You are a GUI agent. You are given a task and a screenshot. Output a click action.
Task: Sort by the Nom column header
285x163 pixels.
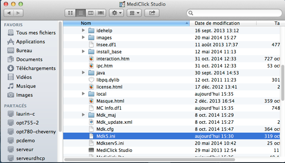(126, 23)
